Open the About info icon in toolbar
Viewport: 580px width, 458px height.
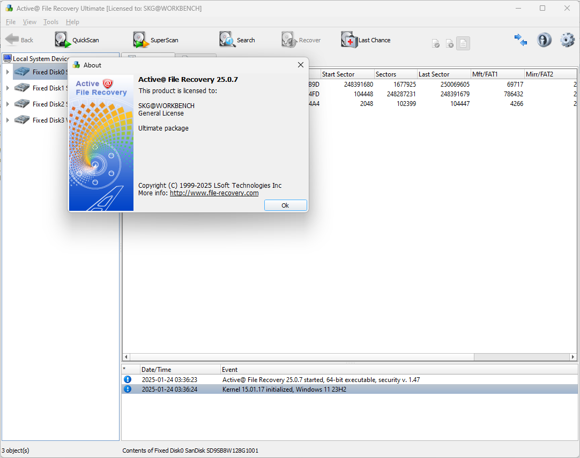coord(544,40)
